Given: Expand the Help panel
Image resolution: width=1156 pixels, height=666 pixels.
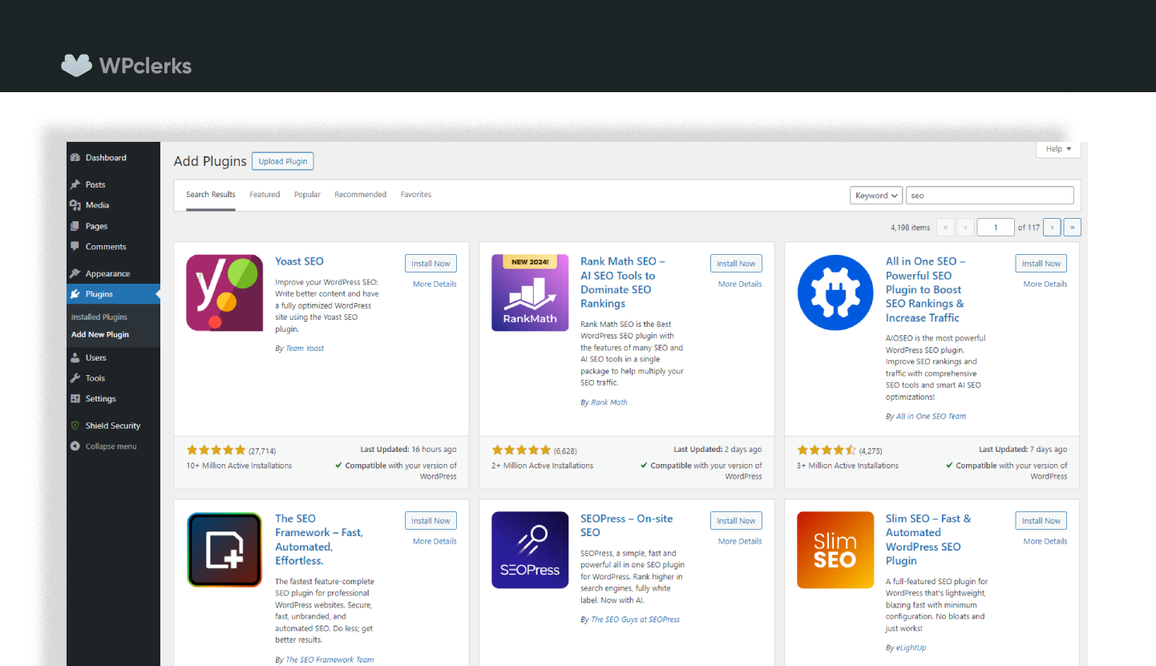Looking at the screenshot, I should [x=1058, y=149].
